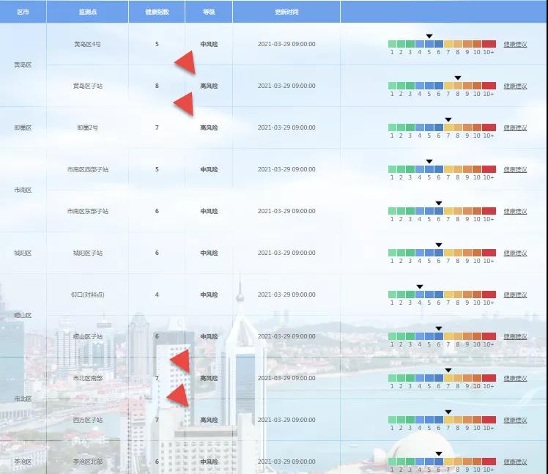Select the triangle indicator on 即墨2号 scale
This screenshot has width=548, height=474.
pyautogui.click(x=448, y=119)
